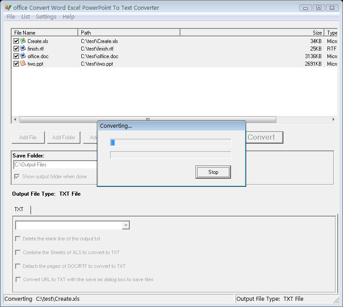Screen dimensions: 343x307
Task: Click path C:\test\office.doc
Action: [100, 56]
